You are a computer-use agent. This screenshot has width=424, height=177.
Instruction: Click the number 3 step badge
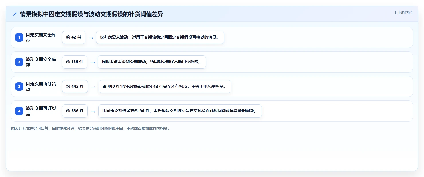[19, 87]
